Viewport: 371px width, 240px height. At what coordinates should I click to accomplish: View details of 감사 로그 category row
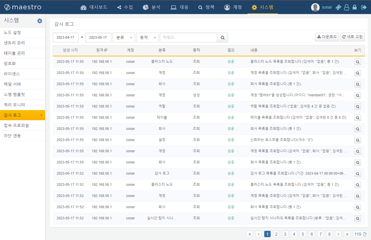pos(358,173)
